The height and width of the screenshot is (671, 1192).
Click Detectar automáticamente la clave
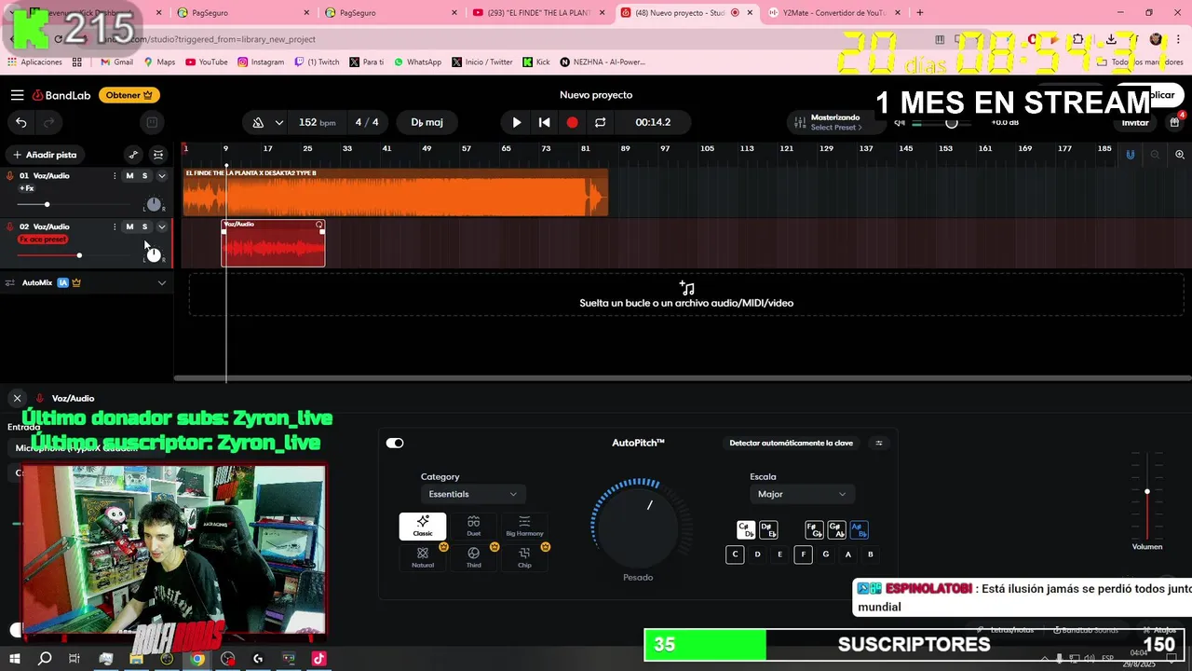point(791,443)
